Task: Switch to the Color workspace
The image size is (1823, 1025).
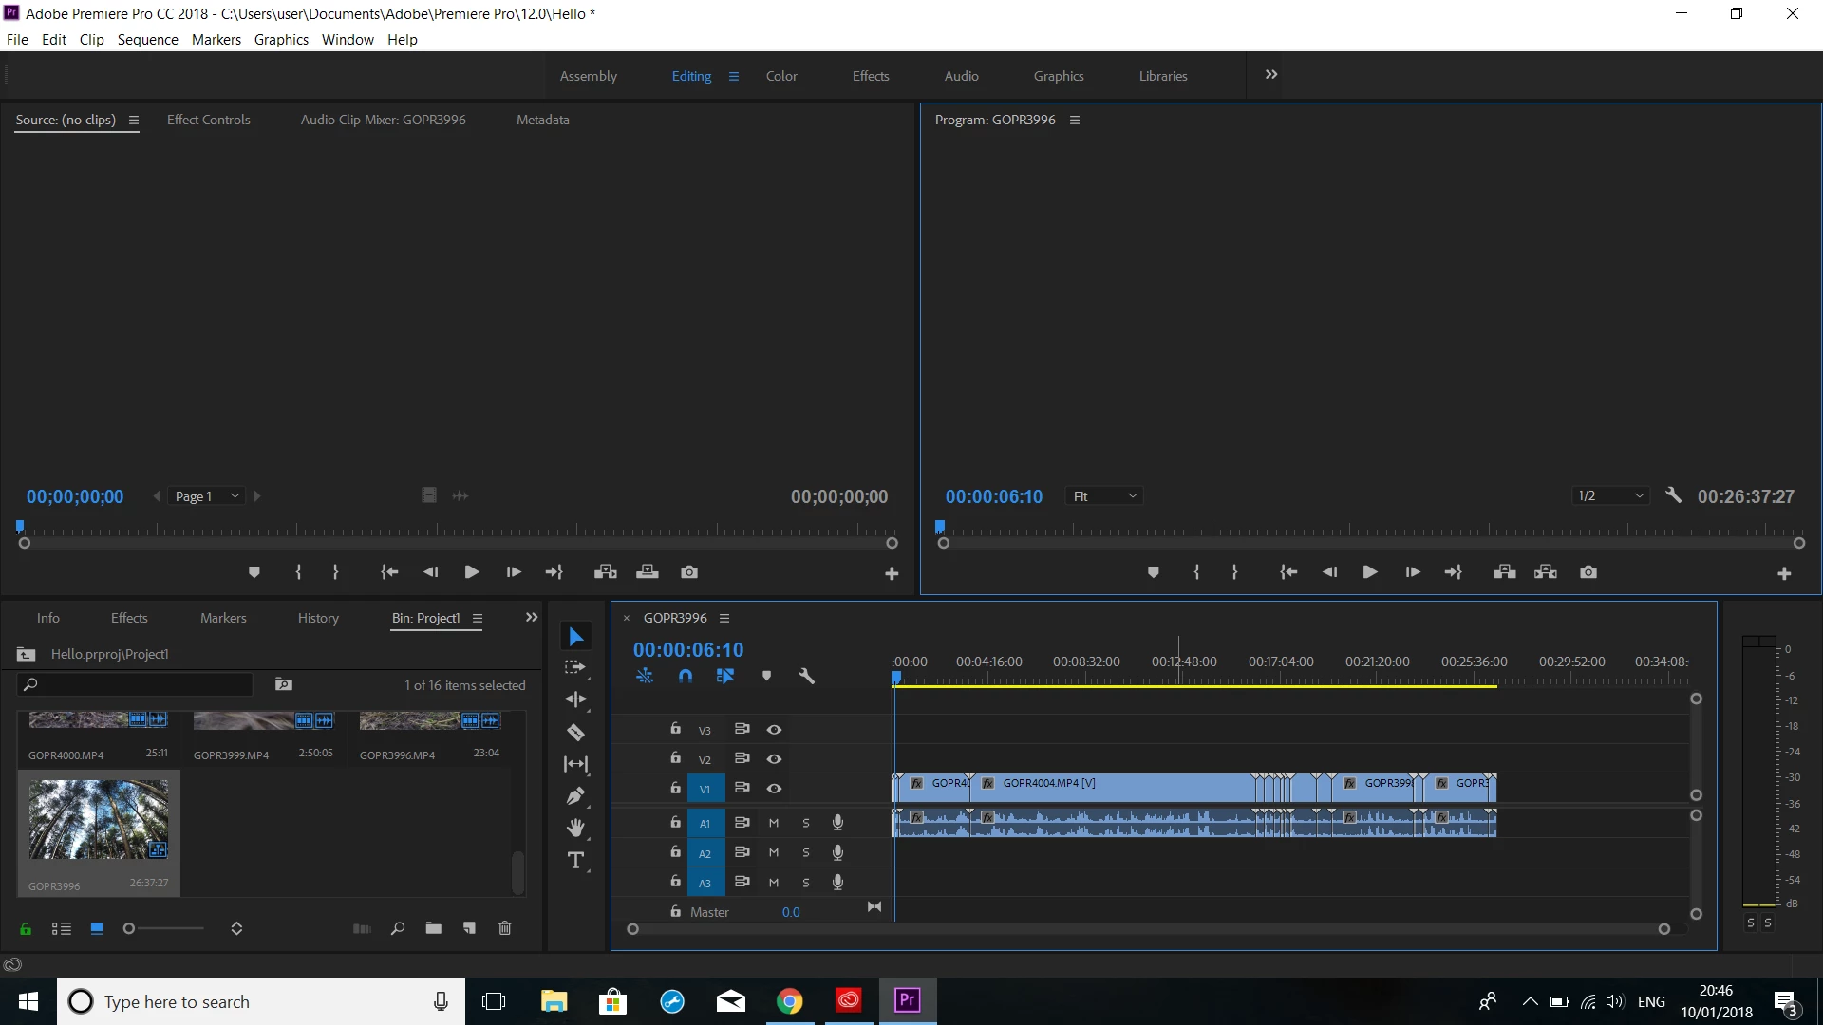Action: click(x=781, y=76)
